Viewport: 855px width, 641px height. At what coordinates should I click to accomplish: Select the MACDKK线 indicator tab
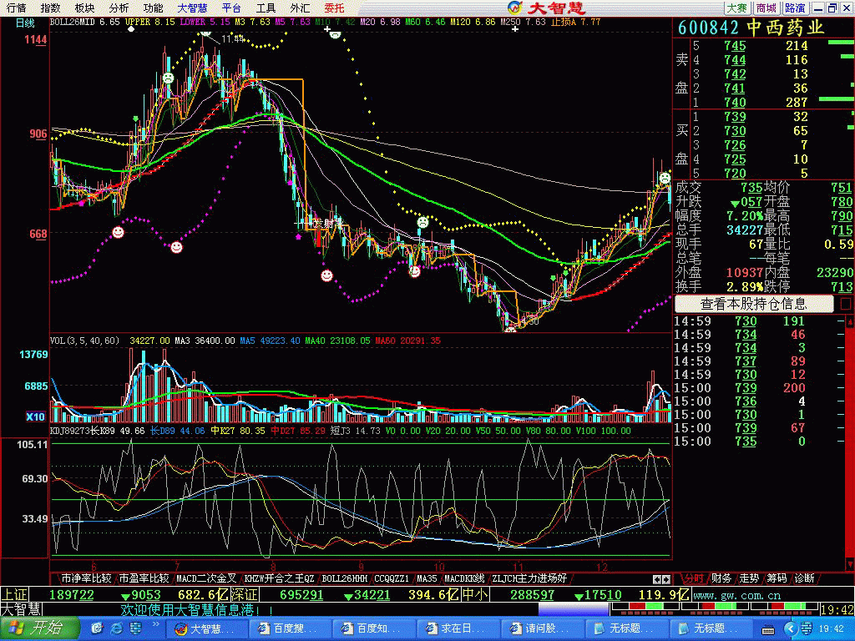click(464, 578)
